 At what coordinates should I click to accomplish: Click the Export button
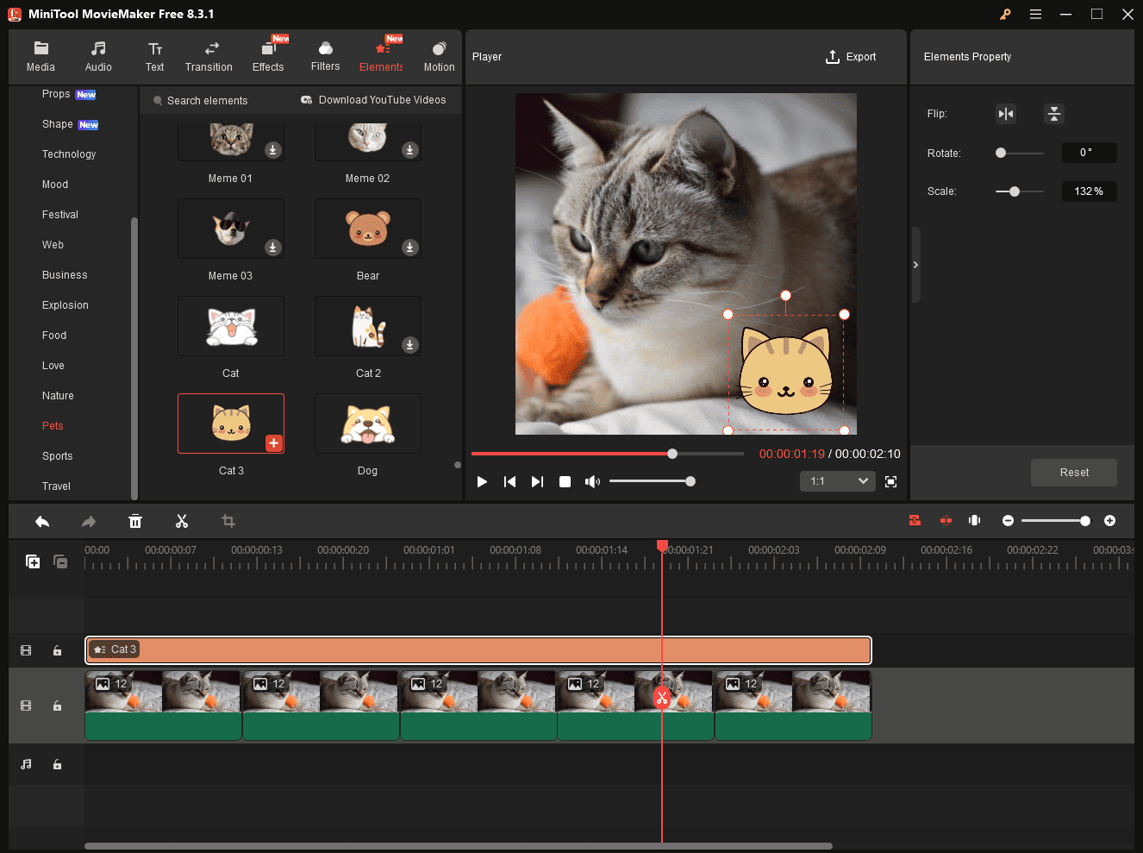pos(850,57)
